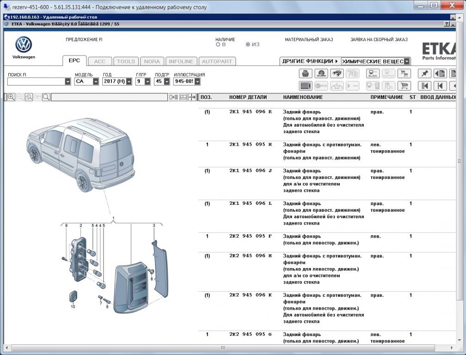Click the move divider arrow icon
The image size is (466, 355).
click(193, 97)
